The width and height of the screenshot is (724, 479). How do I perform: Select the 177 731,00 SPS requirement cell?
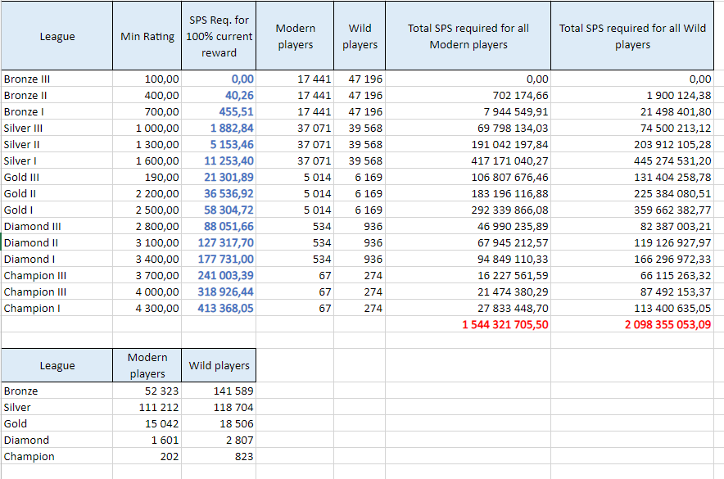pyautogui.click(x=219, y=259)
